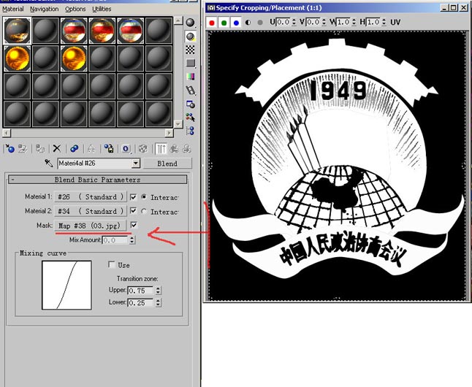Open Material 1 #26 (Standard) button
The image size is (472, 387).
click(x=91, y=197)
